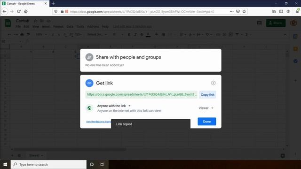The height and width of the screenshot is (169, 301).
Task: Click the borders toolbar icon
Action: pos(163,35)
